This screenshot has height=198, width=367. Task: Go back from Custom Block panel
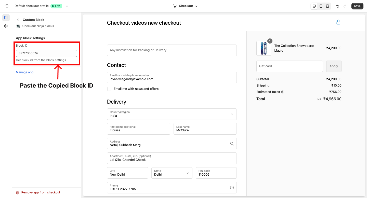point(18,20)
